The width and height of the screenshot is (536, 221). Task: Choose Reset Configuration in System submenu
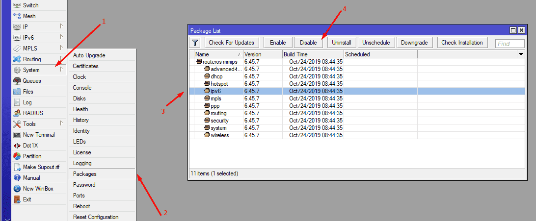tap(96, 217)
